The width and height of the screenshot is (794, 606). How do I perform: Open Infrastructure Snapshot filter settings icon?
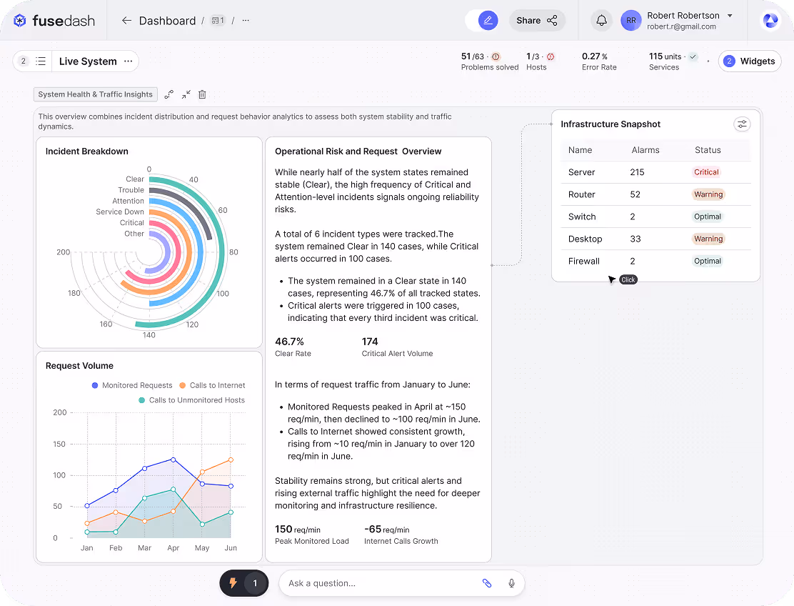coord(742,124)
